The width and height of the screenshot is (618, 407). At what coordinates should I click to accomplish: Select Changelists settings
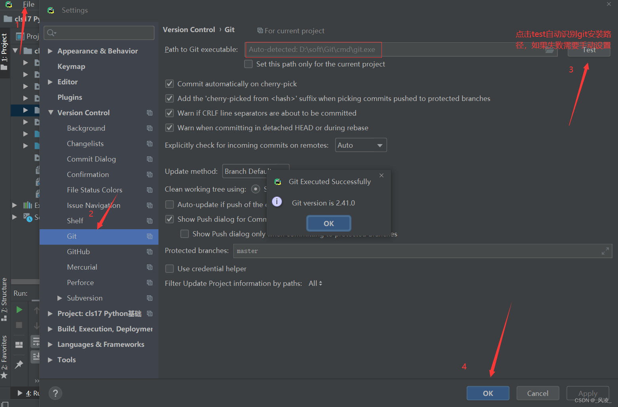[85, 144]
